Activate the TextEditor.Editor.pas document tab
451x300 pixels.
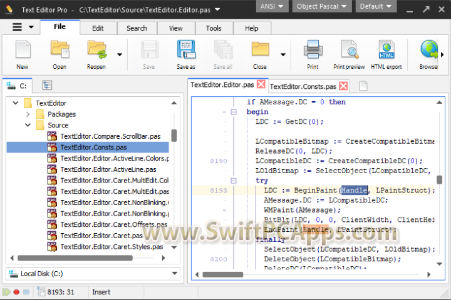[222, 85]
